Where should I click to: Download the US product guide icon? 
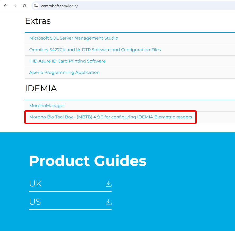pos(108,202)
